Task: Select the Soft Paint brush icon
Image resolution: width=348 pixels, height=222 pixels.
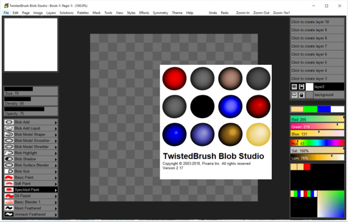Action: click(x=9, y=183)
